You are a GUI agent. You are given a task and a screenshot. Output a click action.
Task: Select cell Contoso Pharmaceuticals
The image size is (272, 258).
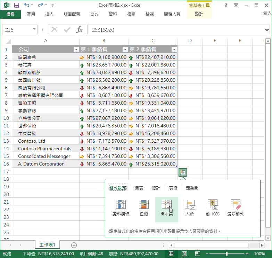pyautogui.click(x=46, y=149)
